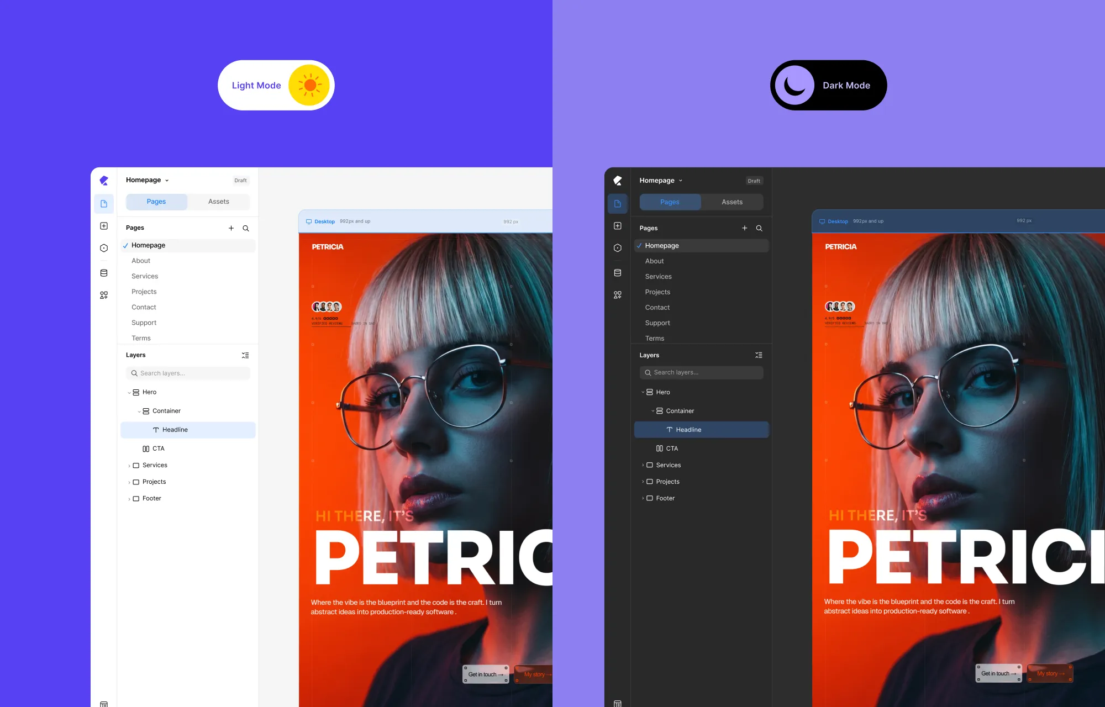Image resolution: width=1105 pixels, height=707 pixels.
Task: Click the bottom panel icon in dark sidebar
Action: click(618, 704)
